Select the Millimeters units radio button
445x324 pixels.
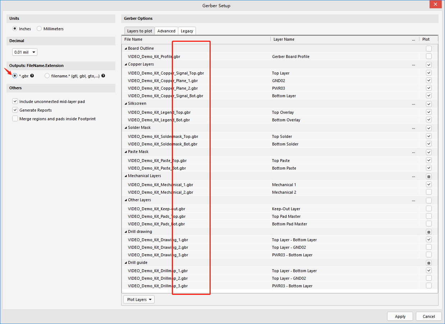pyautogui.click(x=39, y=29)
